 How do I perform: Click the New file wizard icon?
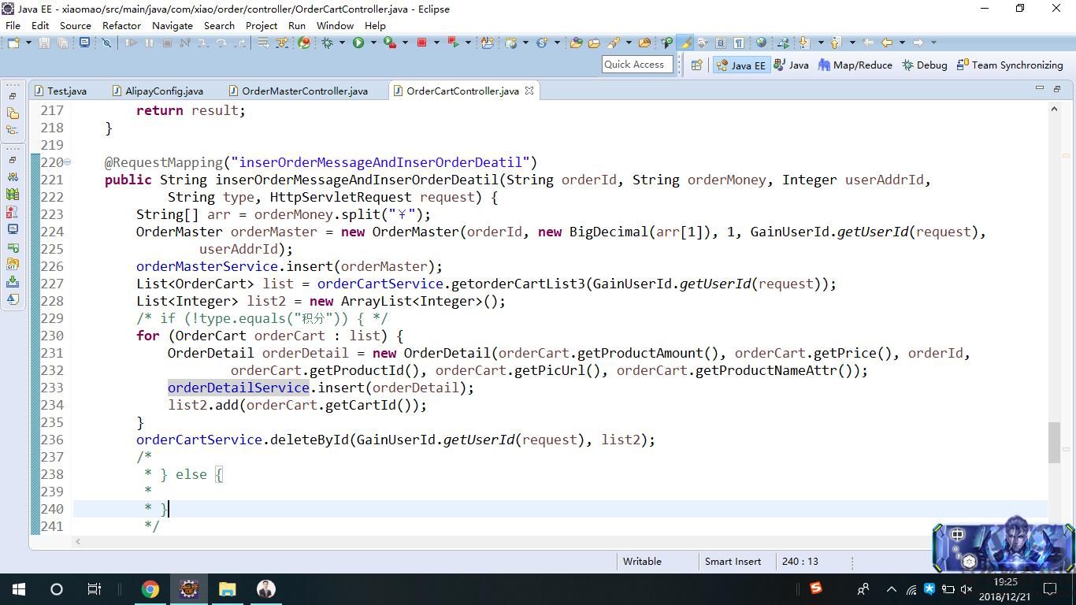point(13,43)
